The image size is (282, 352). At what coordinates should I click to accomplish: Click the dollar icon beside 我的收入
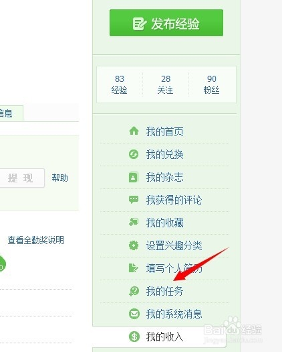[134, 337]
